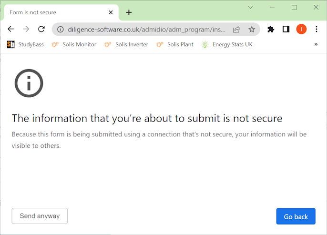View site information icon in address bar
This screenshot has height=235, width=327.
pyautogui.click(x=60, y=29)
